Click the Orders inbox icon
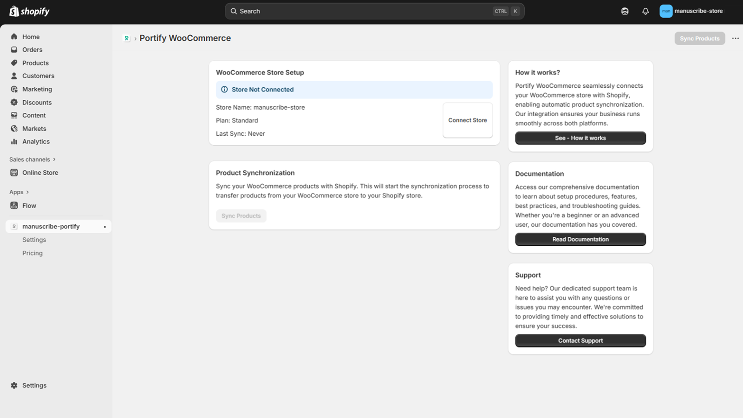Image resolution: width=743 pixels, height=418 pixels. (x=14, y=50)
